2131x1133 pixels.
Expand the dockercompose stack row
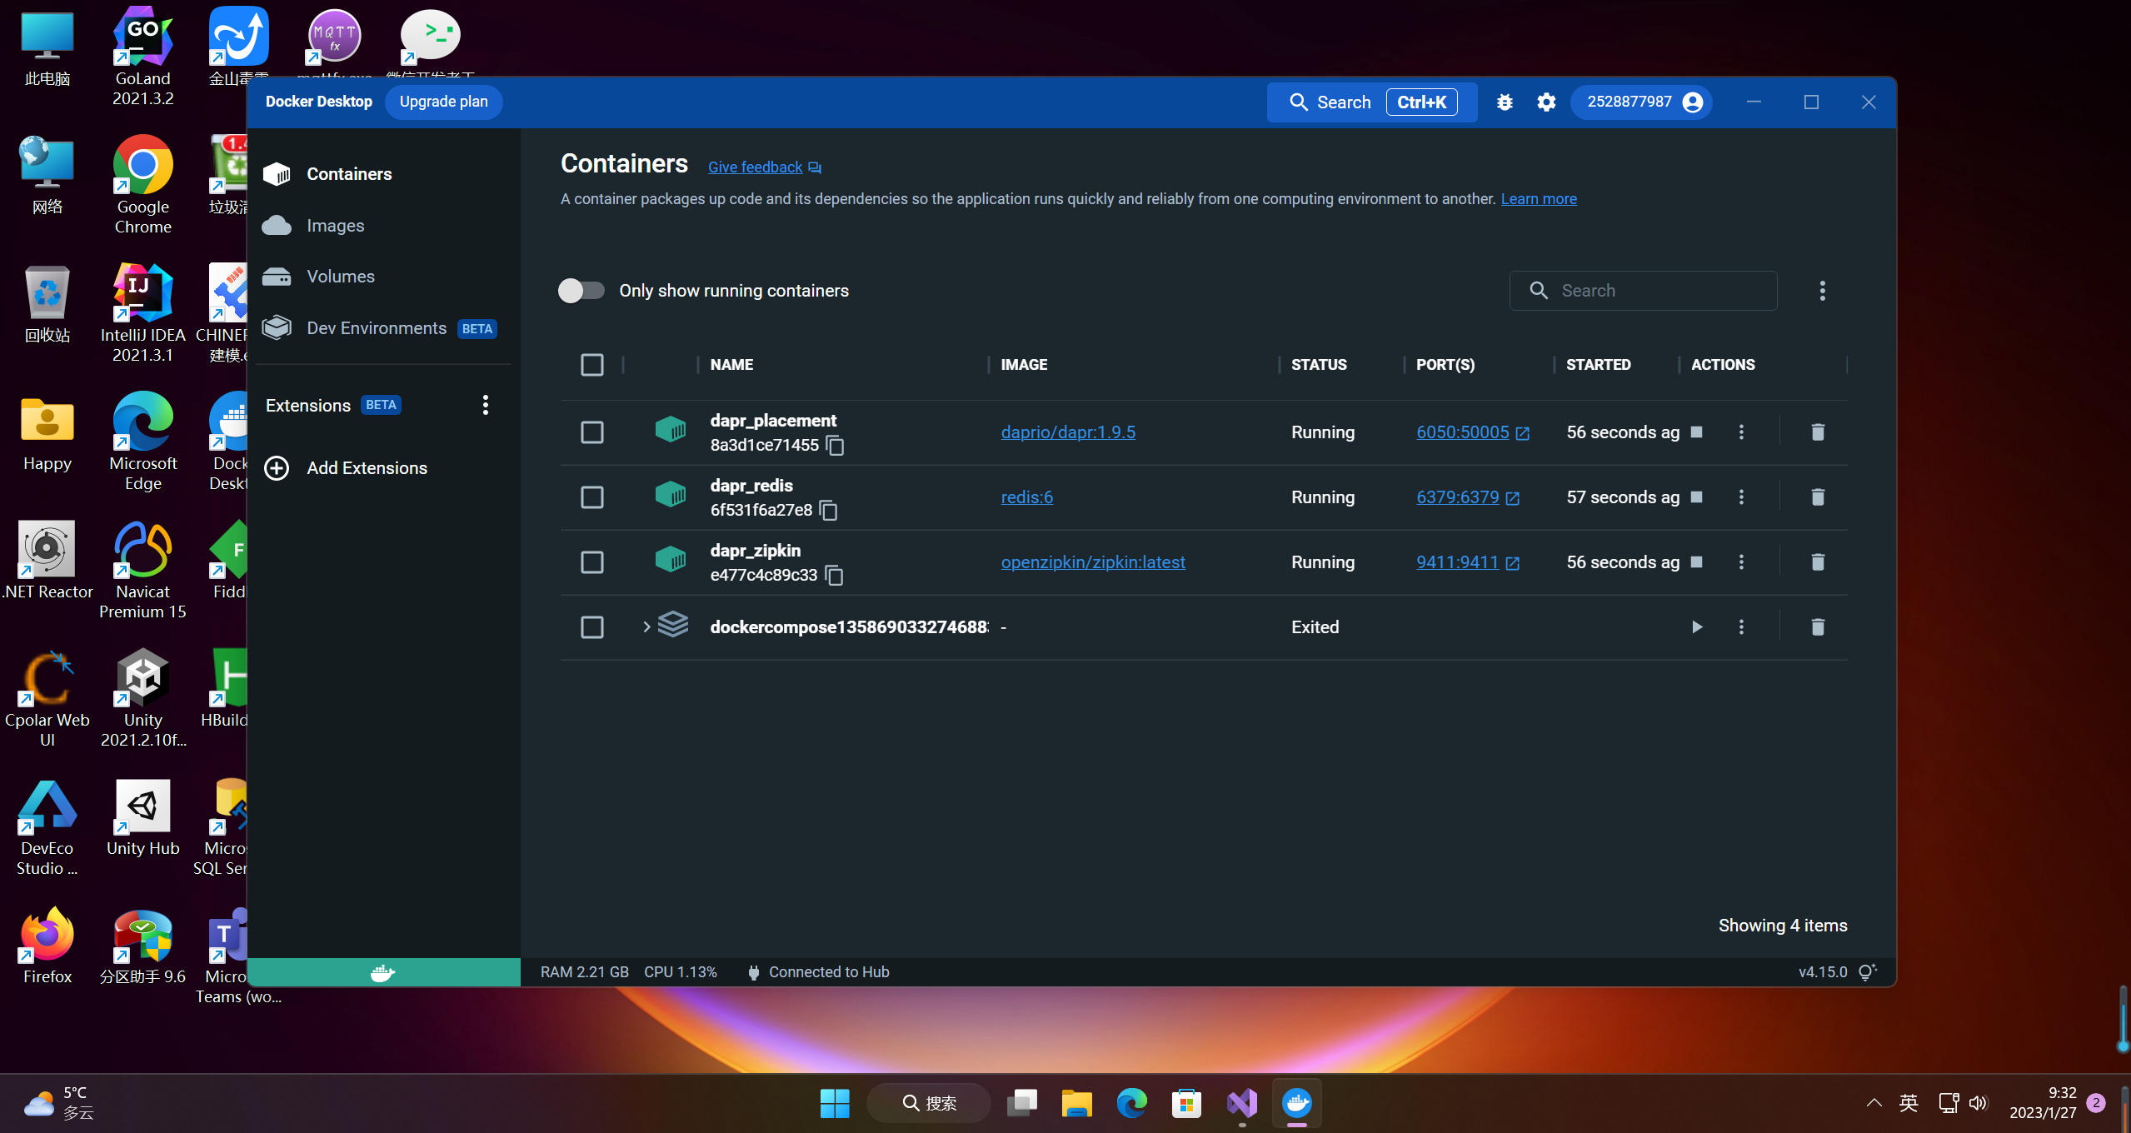pos(646,626)
